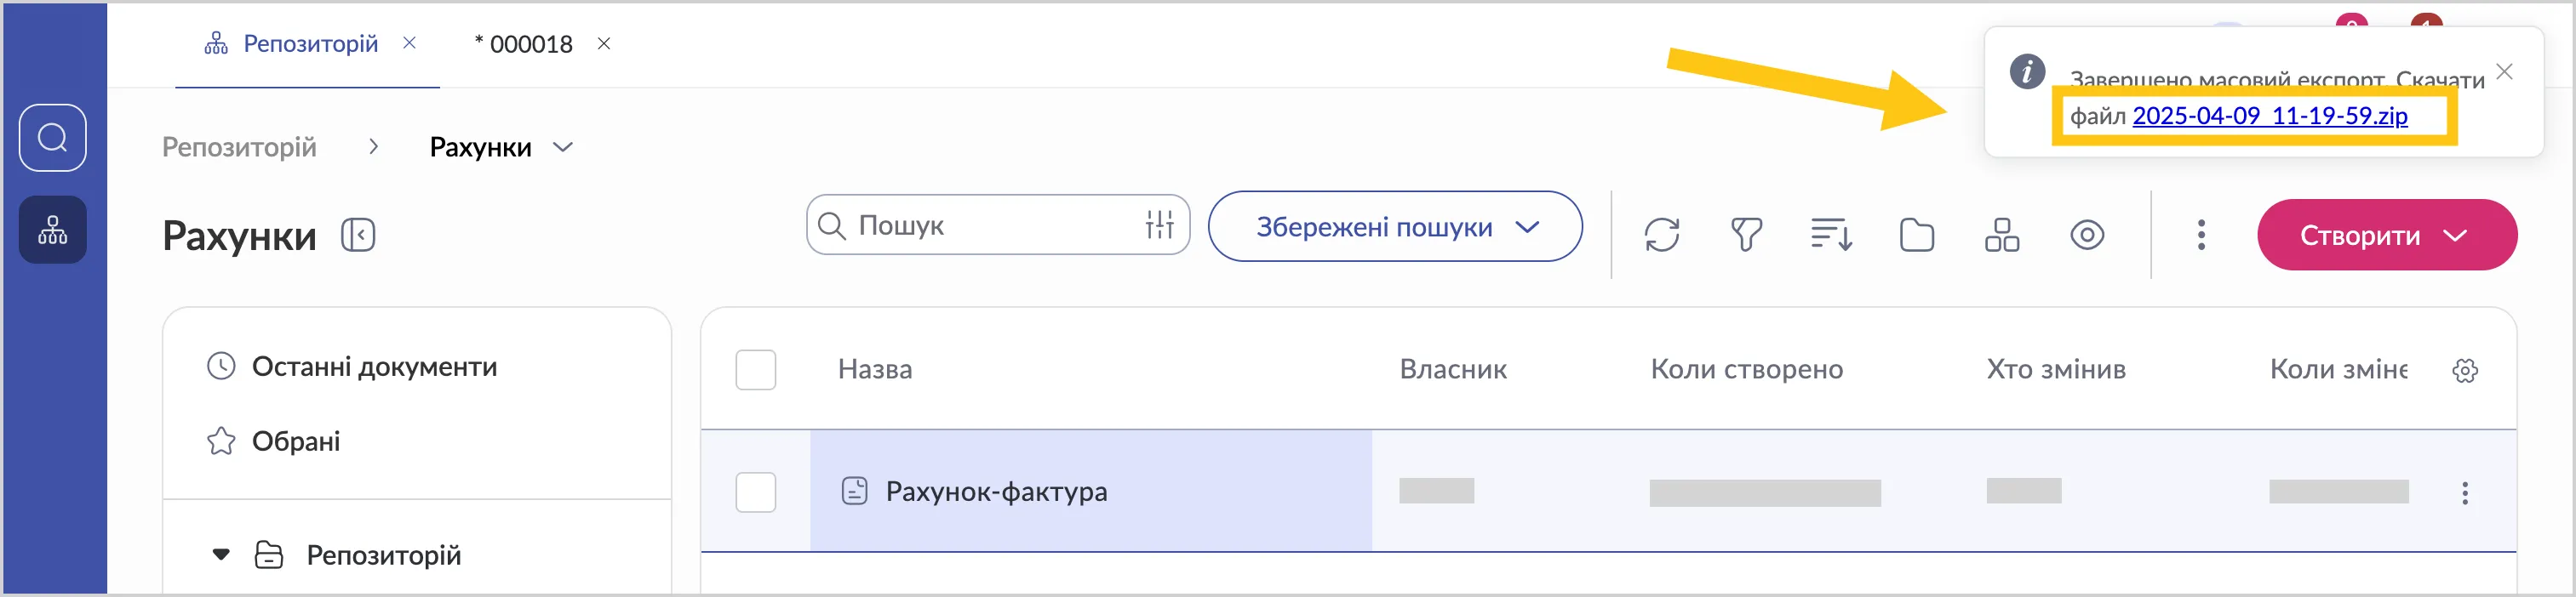Switch to the 000018 tab
This screenshot has width=2576, height=597.
(530, 44)
